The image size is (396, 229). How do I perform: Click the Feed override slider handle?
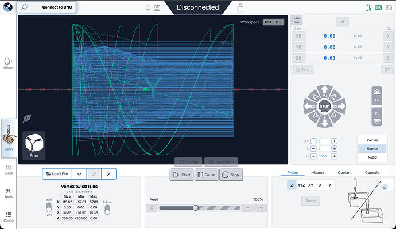196,208
